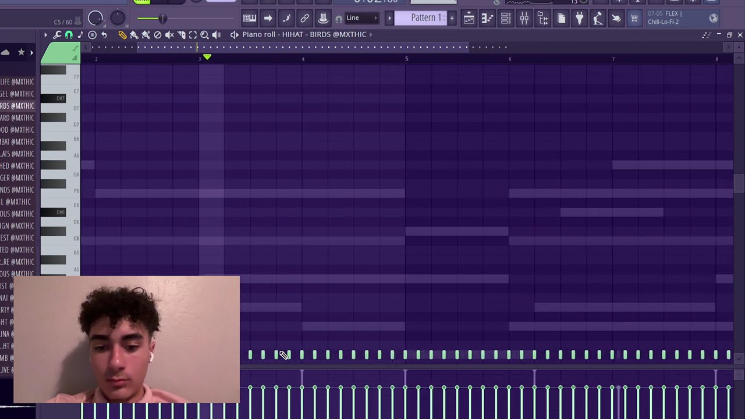Open the stamp note tool
The height and width of the screenshot is (419, 745).
click(80, 35)
